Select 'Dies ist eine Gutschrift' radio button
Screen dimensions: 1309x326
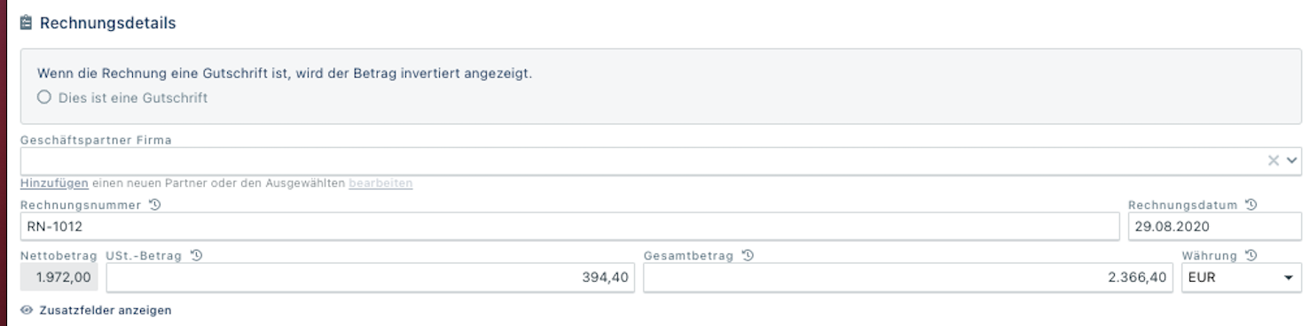tap(43, 97)
